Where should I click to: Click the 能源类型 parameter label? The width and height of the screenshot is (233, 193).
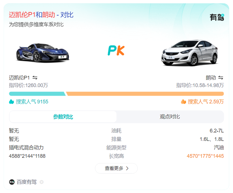(x=116, y=147)
